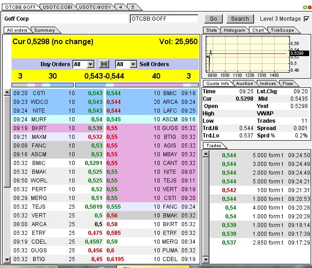This screenshot has height=268, width=312.
Task: Select the Trades tab
Action: [x=214, y=146]
